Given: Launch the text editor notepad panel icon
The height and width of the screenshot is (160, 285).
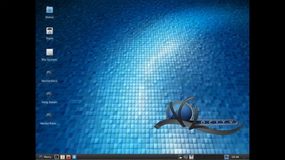Looking at the screenshot, I should (x=62, y=157).
